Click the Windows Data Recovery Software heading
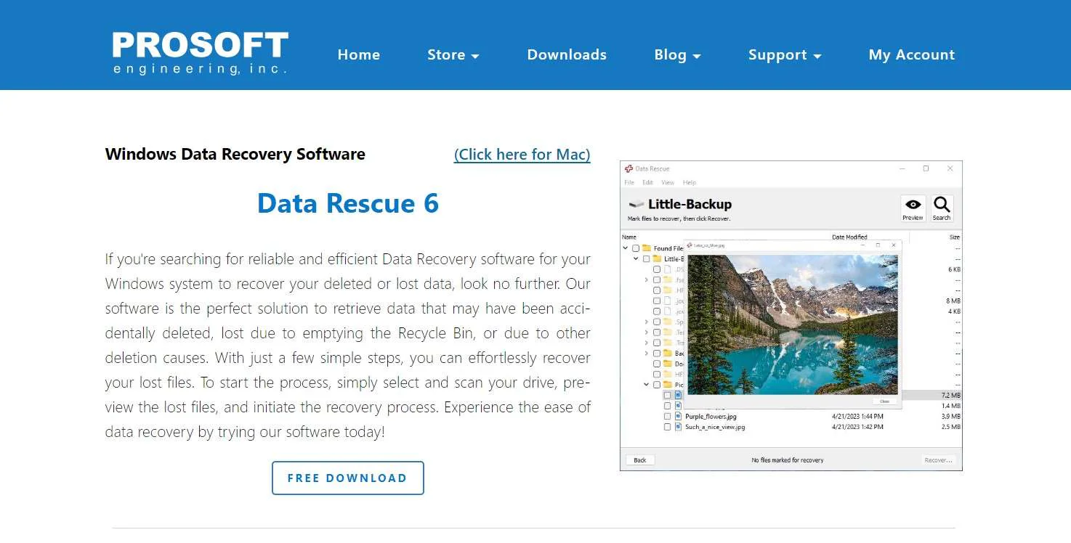The image size is (1071, 543). click(235, 154)
